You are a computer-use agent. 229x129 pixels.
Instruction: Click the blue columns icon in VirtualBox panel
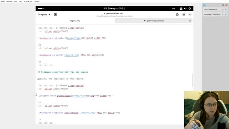tap(223, 5)
